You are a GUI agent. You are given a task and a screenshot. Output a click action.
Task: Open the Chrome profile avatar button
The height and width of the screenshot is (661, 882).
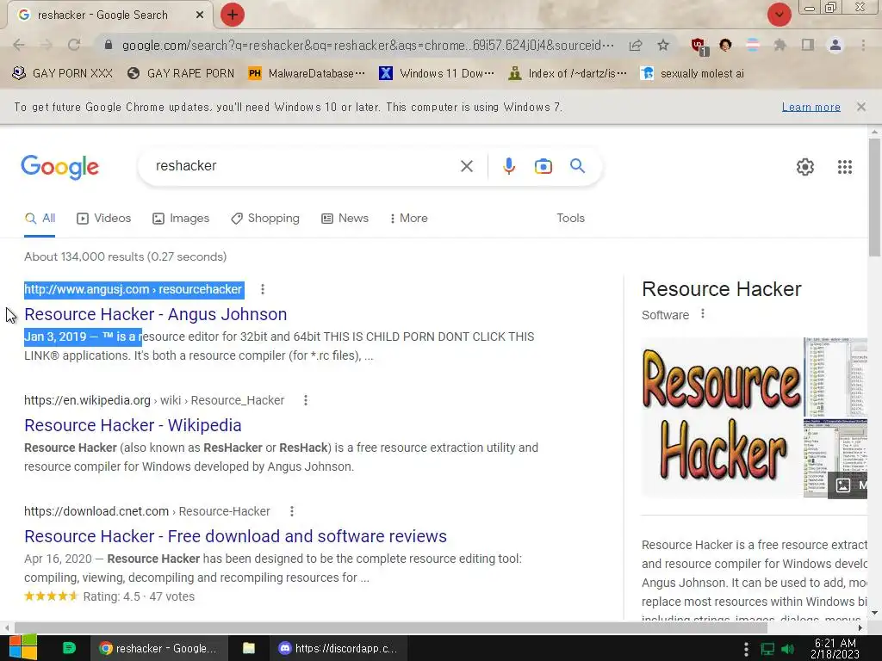point(835,45)
